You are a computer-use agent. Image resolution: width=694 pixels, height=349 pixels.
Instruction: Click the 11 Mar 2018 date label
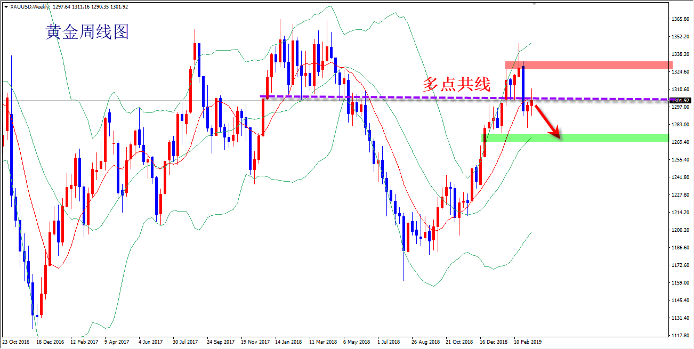pyautogui.click(x=322, y=342)
